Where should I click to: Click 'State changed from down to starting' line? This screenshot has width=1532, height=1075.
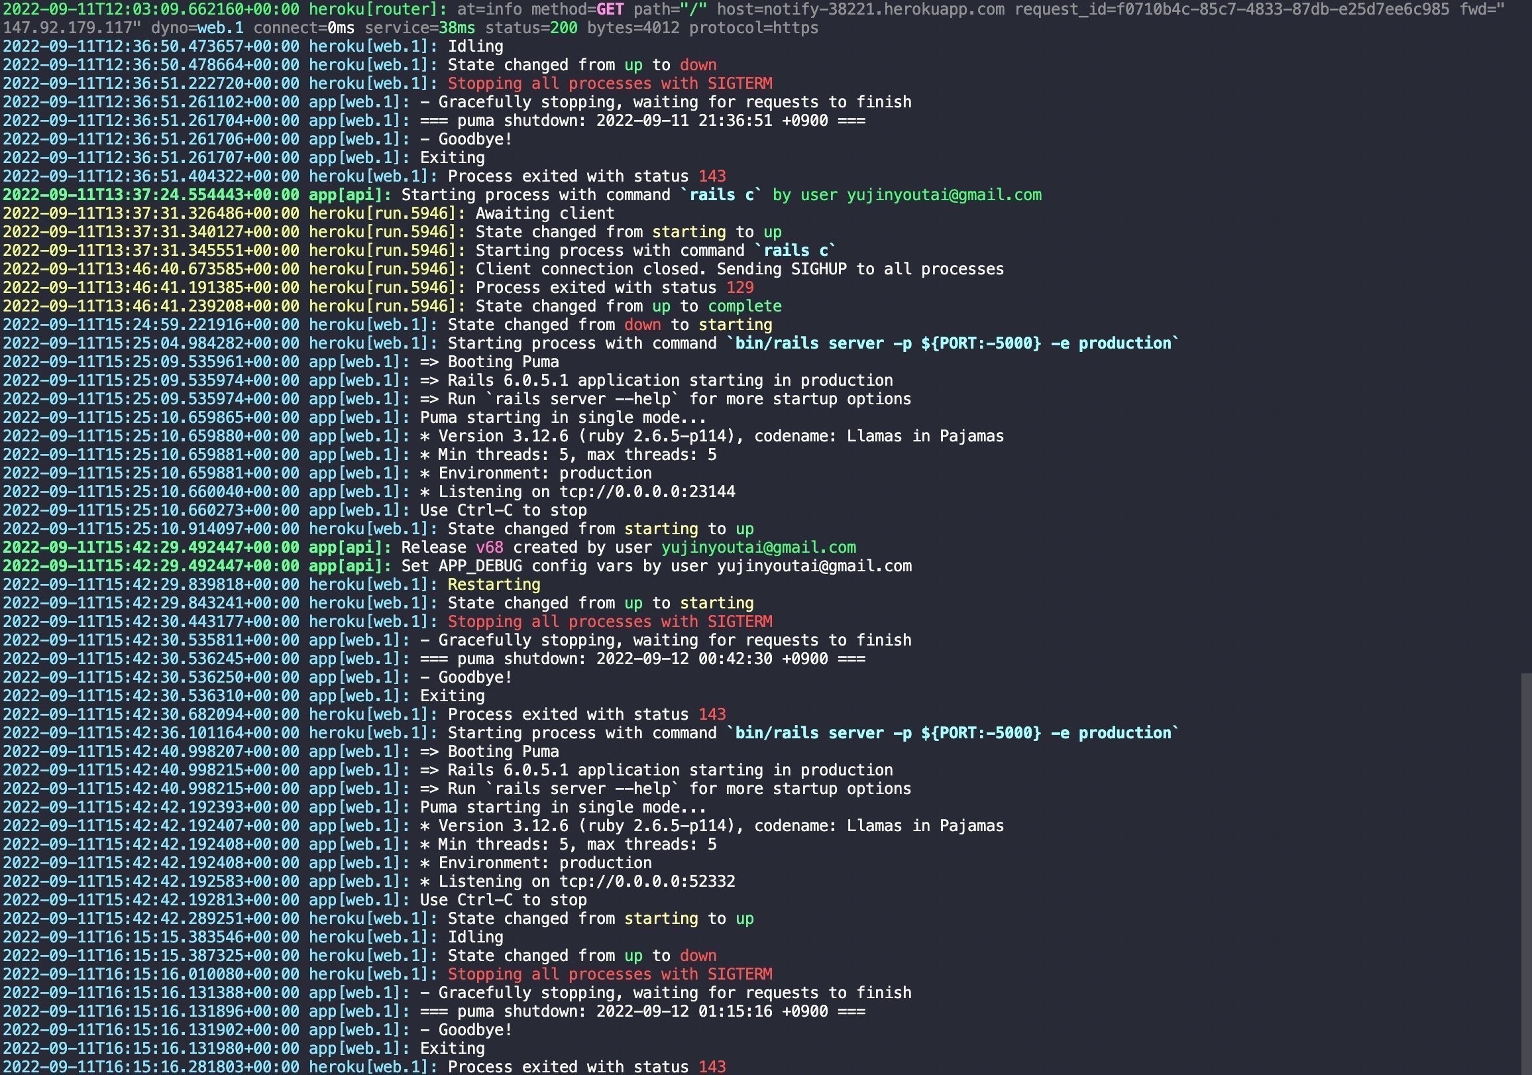(x=388, y=325)
